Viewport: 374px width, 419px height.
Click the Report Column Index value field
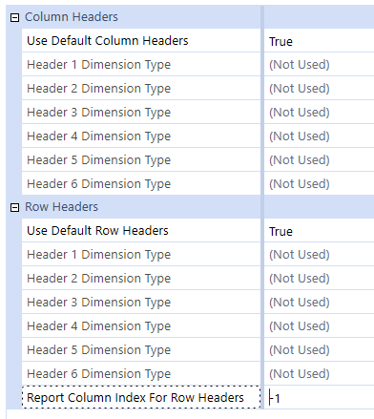pyautogui.click(x=319, y=398)
